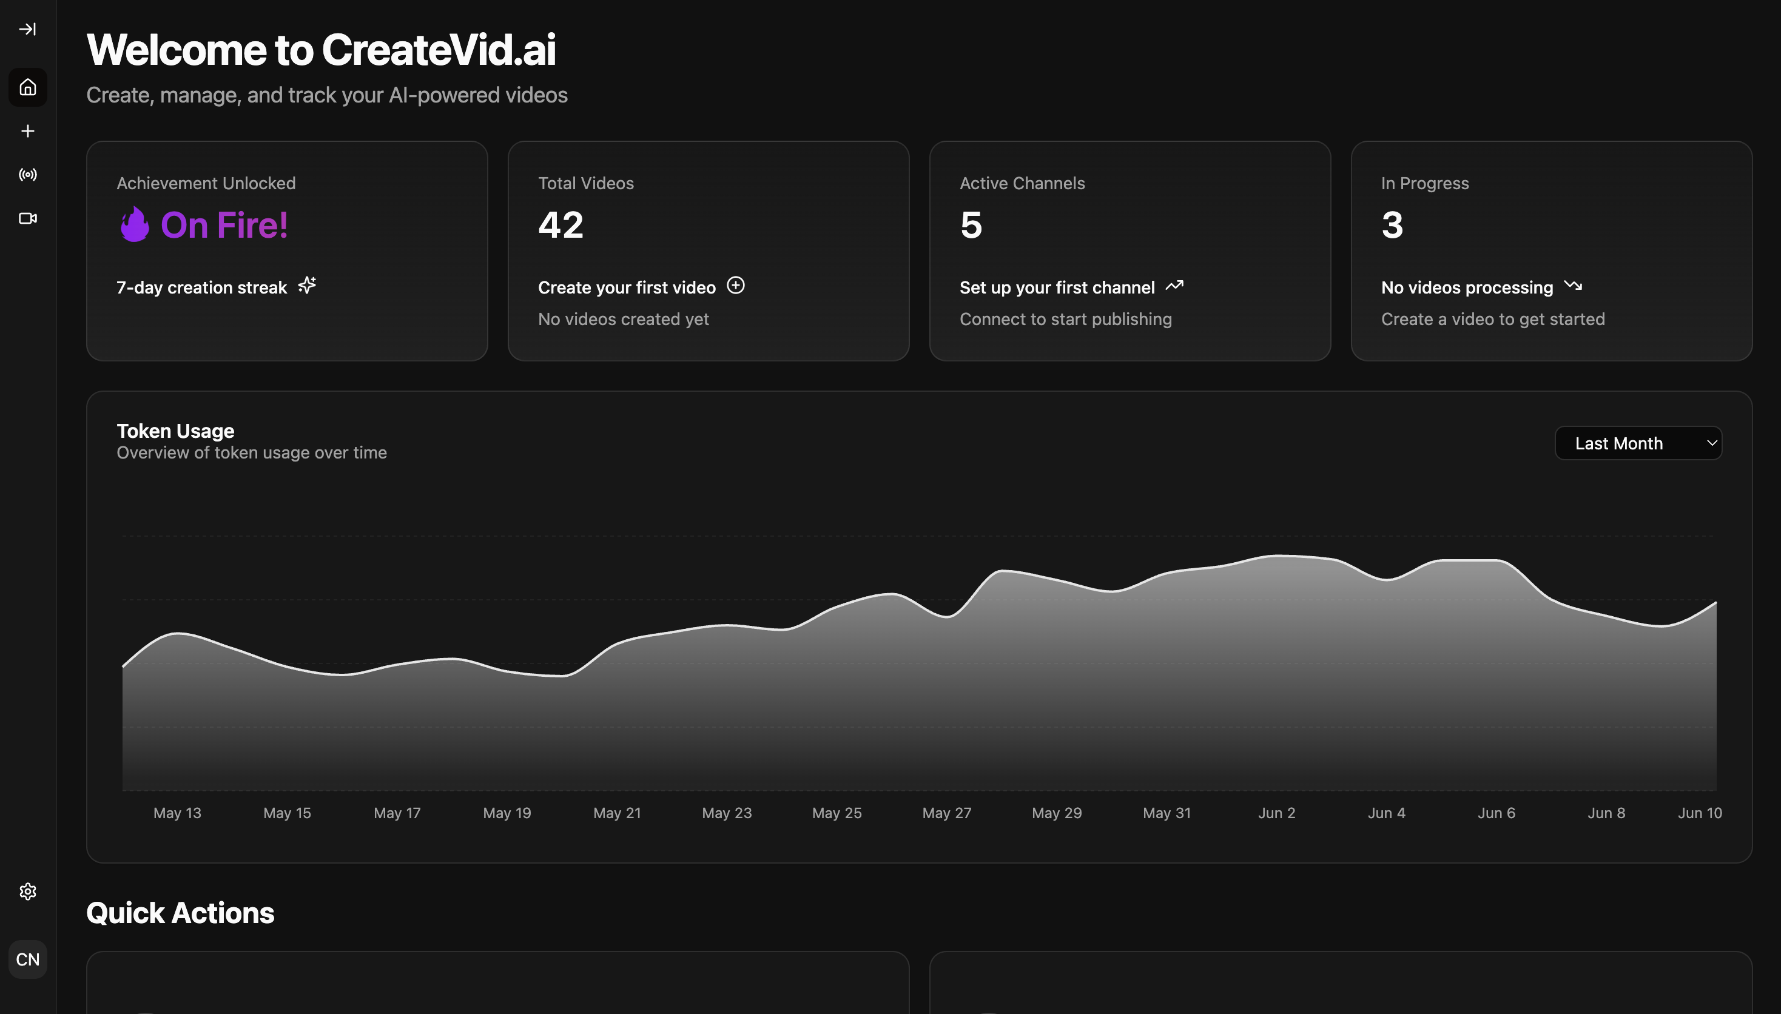Click the On Fire! achievement title

(x=224, y=225)
